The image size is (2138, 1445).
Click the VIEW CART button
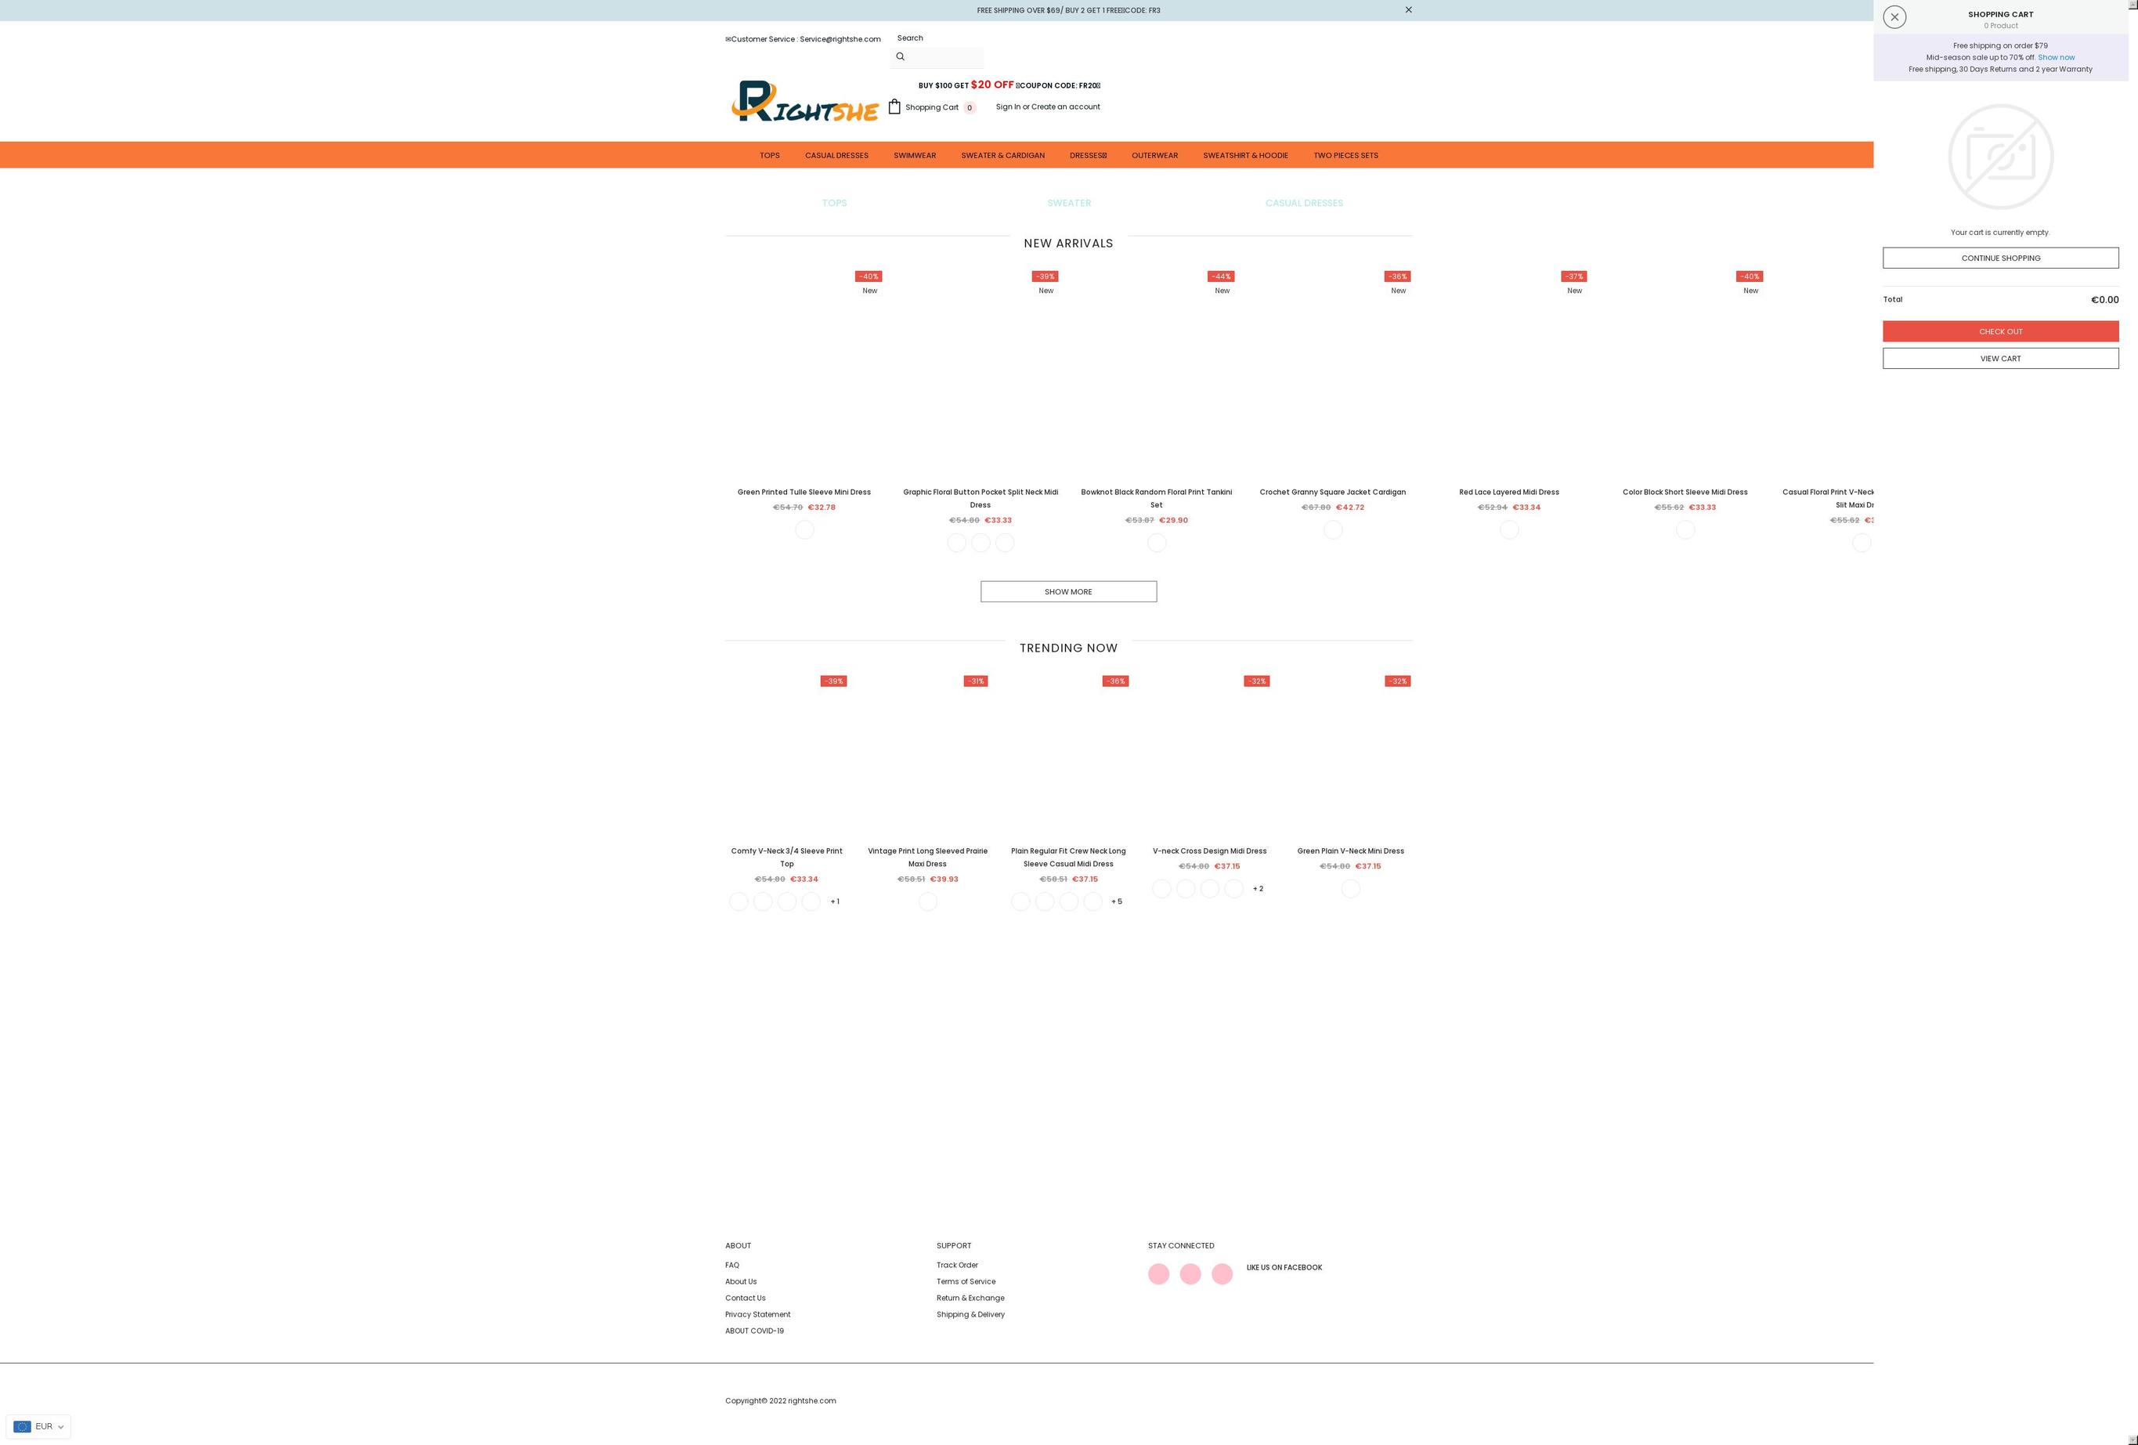pyautogui.click(x=2000, y=359)
